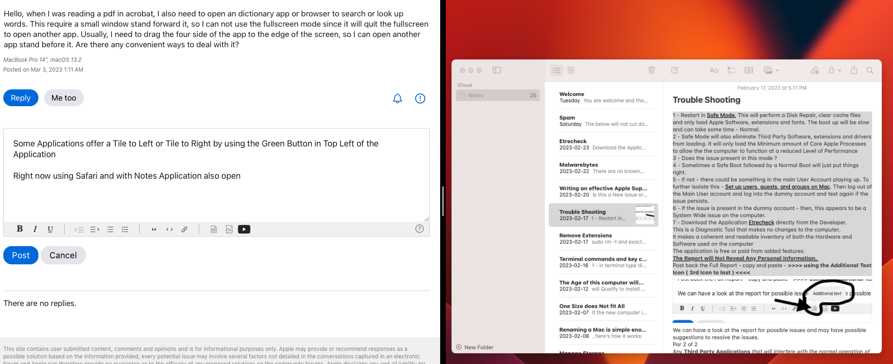Select the Trouble Shooting note in list
Viewport: 893px width, 364px height.
tap(604, 215)
